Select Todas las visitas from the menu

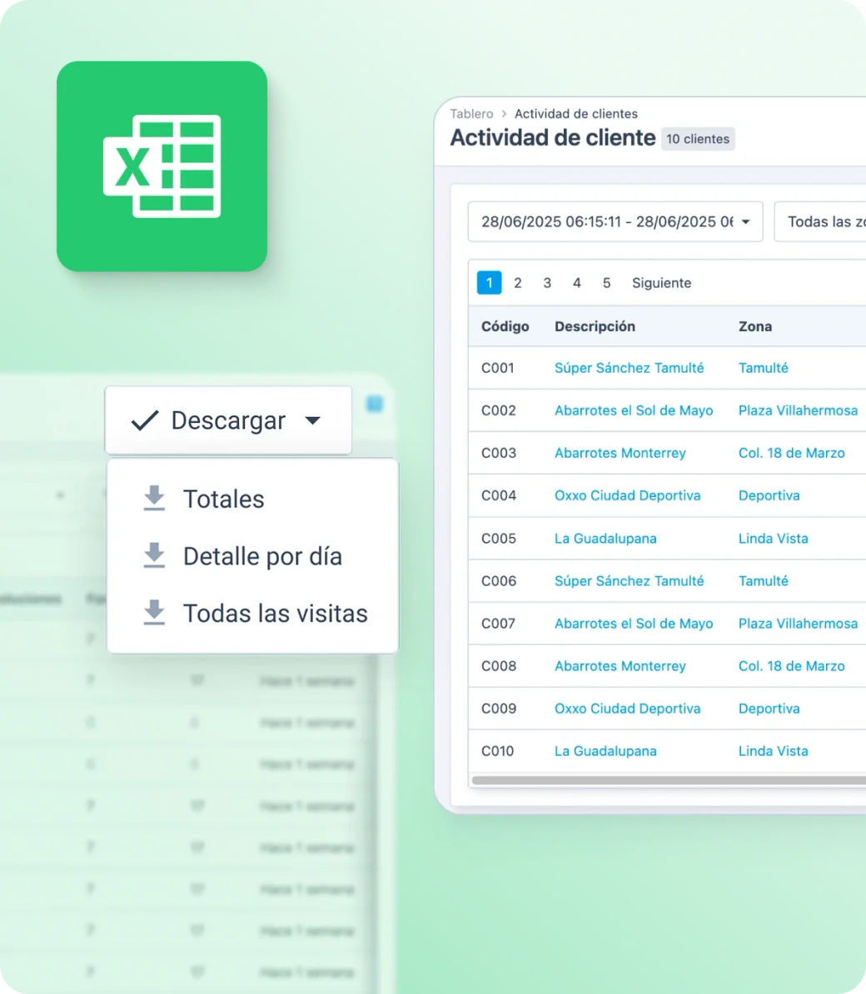point(275,613)
